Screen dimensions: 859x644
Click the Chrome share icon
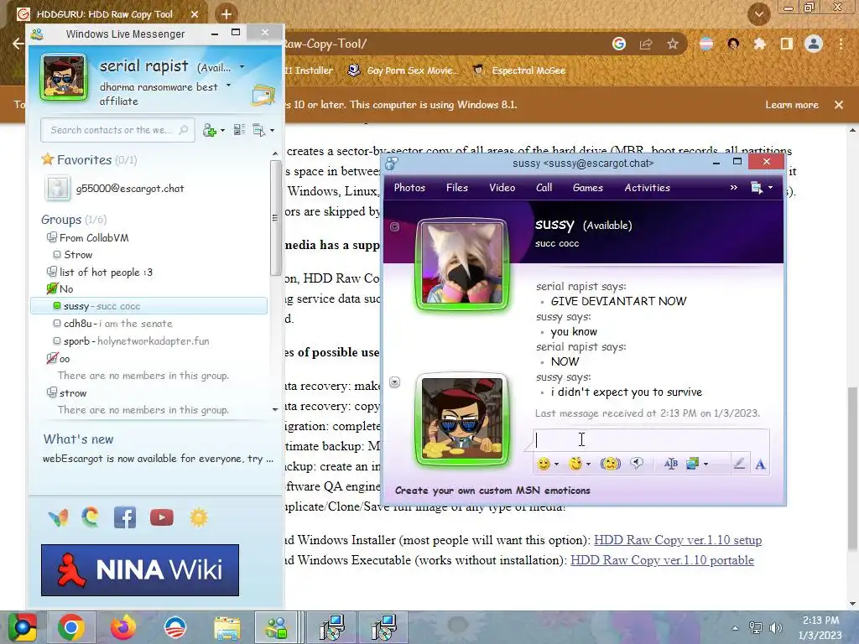click(x=646, y=44)
